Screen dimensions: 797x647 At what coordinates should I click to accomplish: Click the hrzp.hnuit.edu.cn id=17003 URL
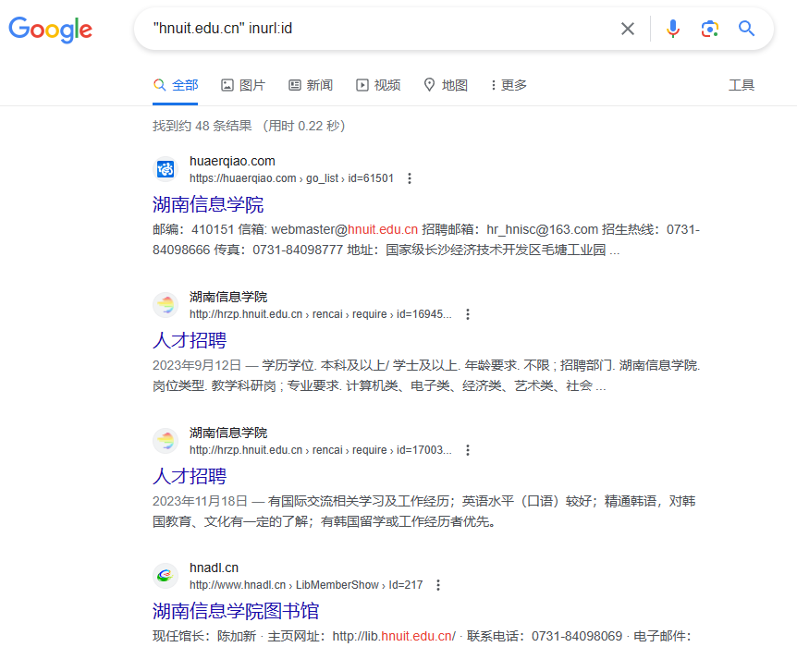tap(320, 450)
